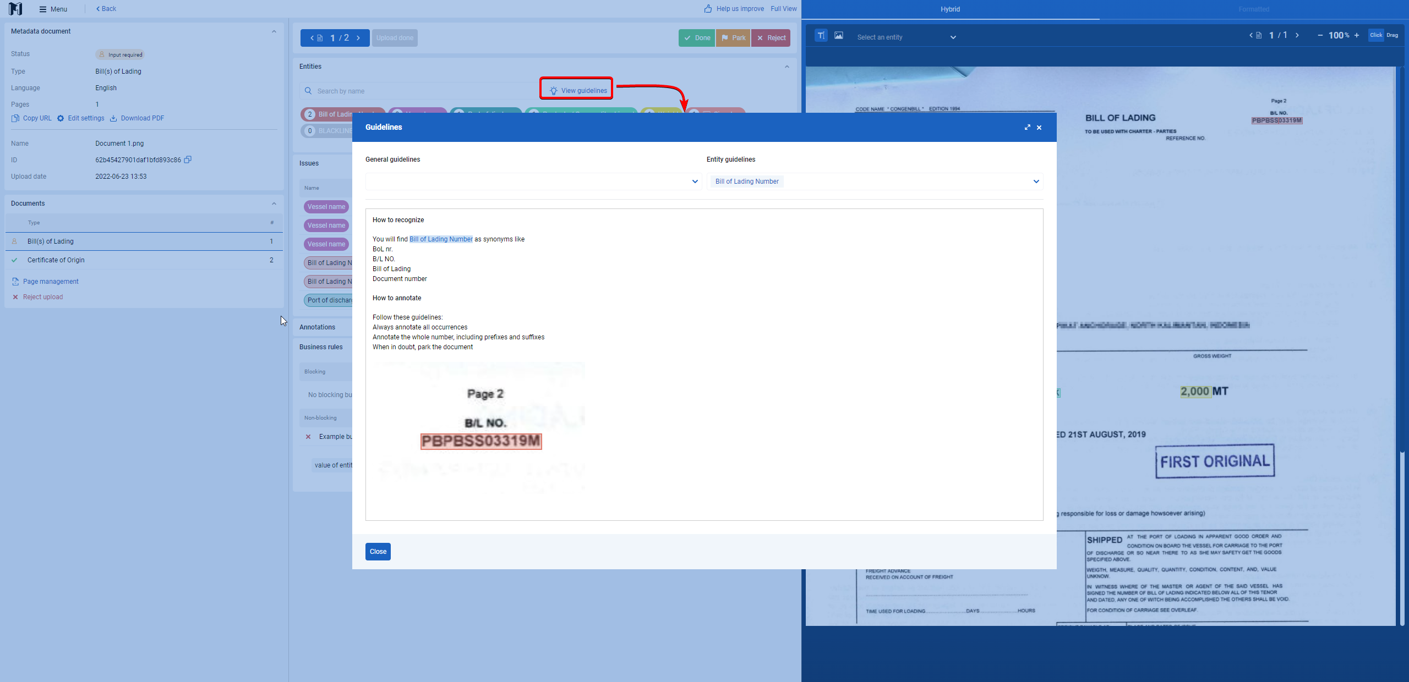Click View guidelines
The height and width of the screenshot is (682, 1409).
pos(577,91)
